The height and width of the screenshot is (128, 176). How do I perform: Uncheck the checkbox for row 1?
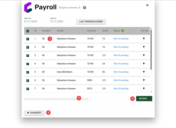[x=28, y=39]
